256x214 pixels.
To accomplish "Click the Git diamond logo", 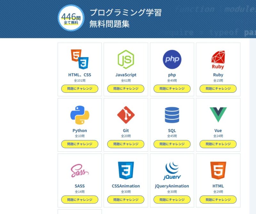I will click(126, 115).
